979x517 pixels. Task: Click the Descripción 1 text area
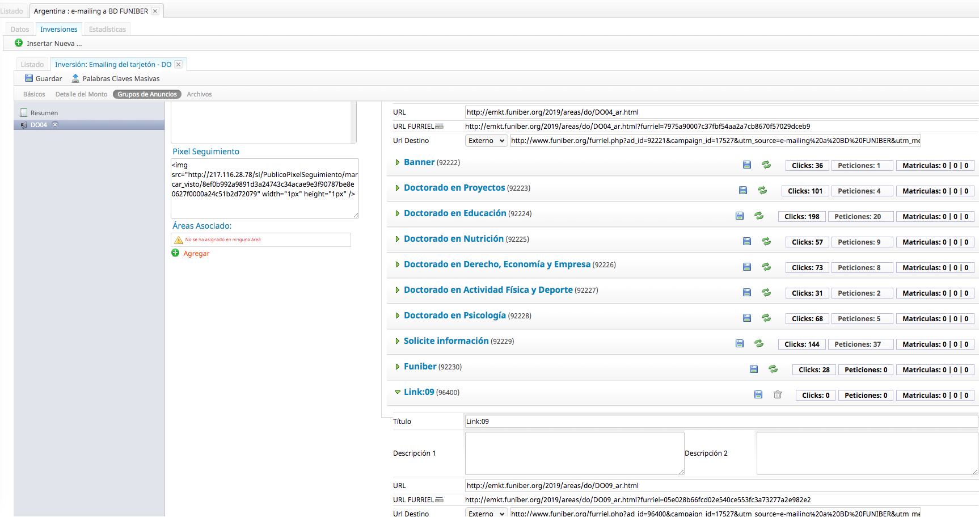575,453
